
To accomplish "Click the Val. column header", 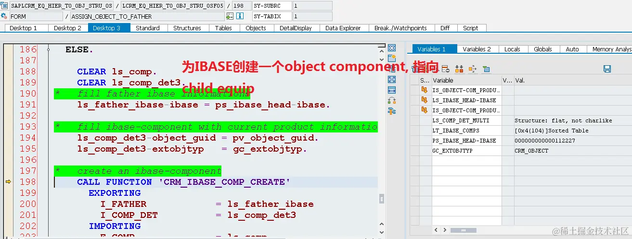I will [x=573, y=80].
